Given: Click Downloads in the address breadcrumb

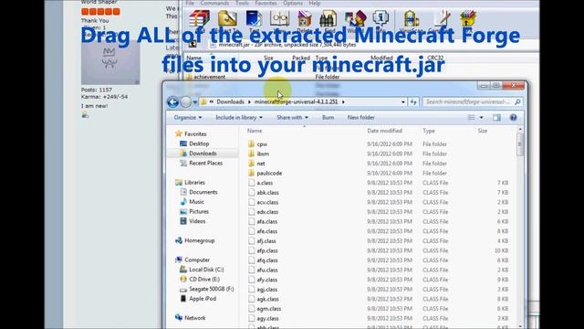Looking at the screenshot, I should pyautogui.click(x=230, y=101).
